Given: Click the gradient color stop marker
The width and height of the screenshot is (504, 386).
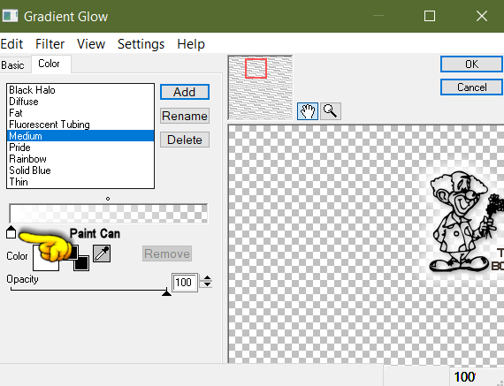Looking at the screenshot, I should pyautogui.click(x=11, y=231).
